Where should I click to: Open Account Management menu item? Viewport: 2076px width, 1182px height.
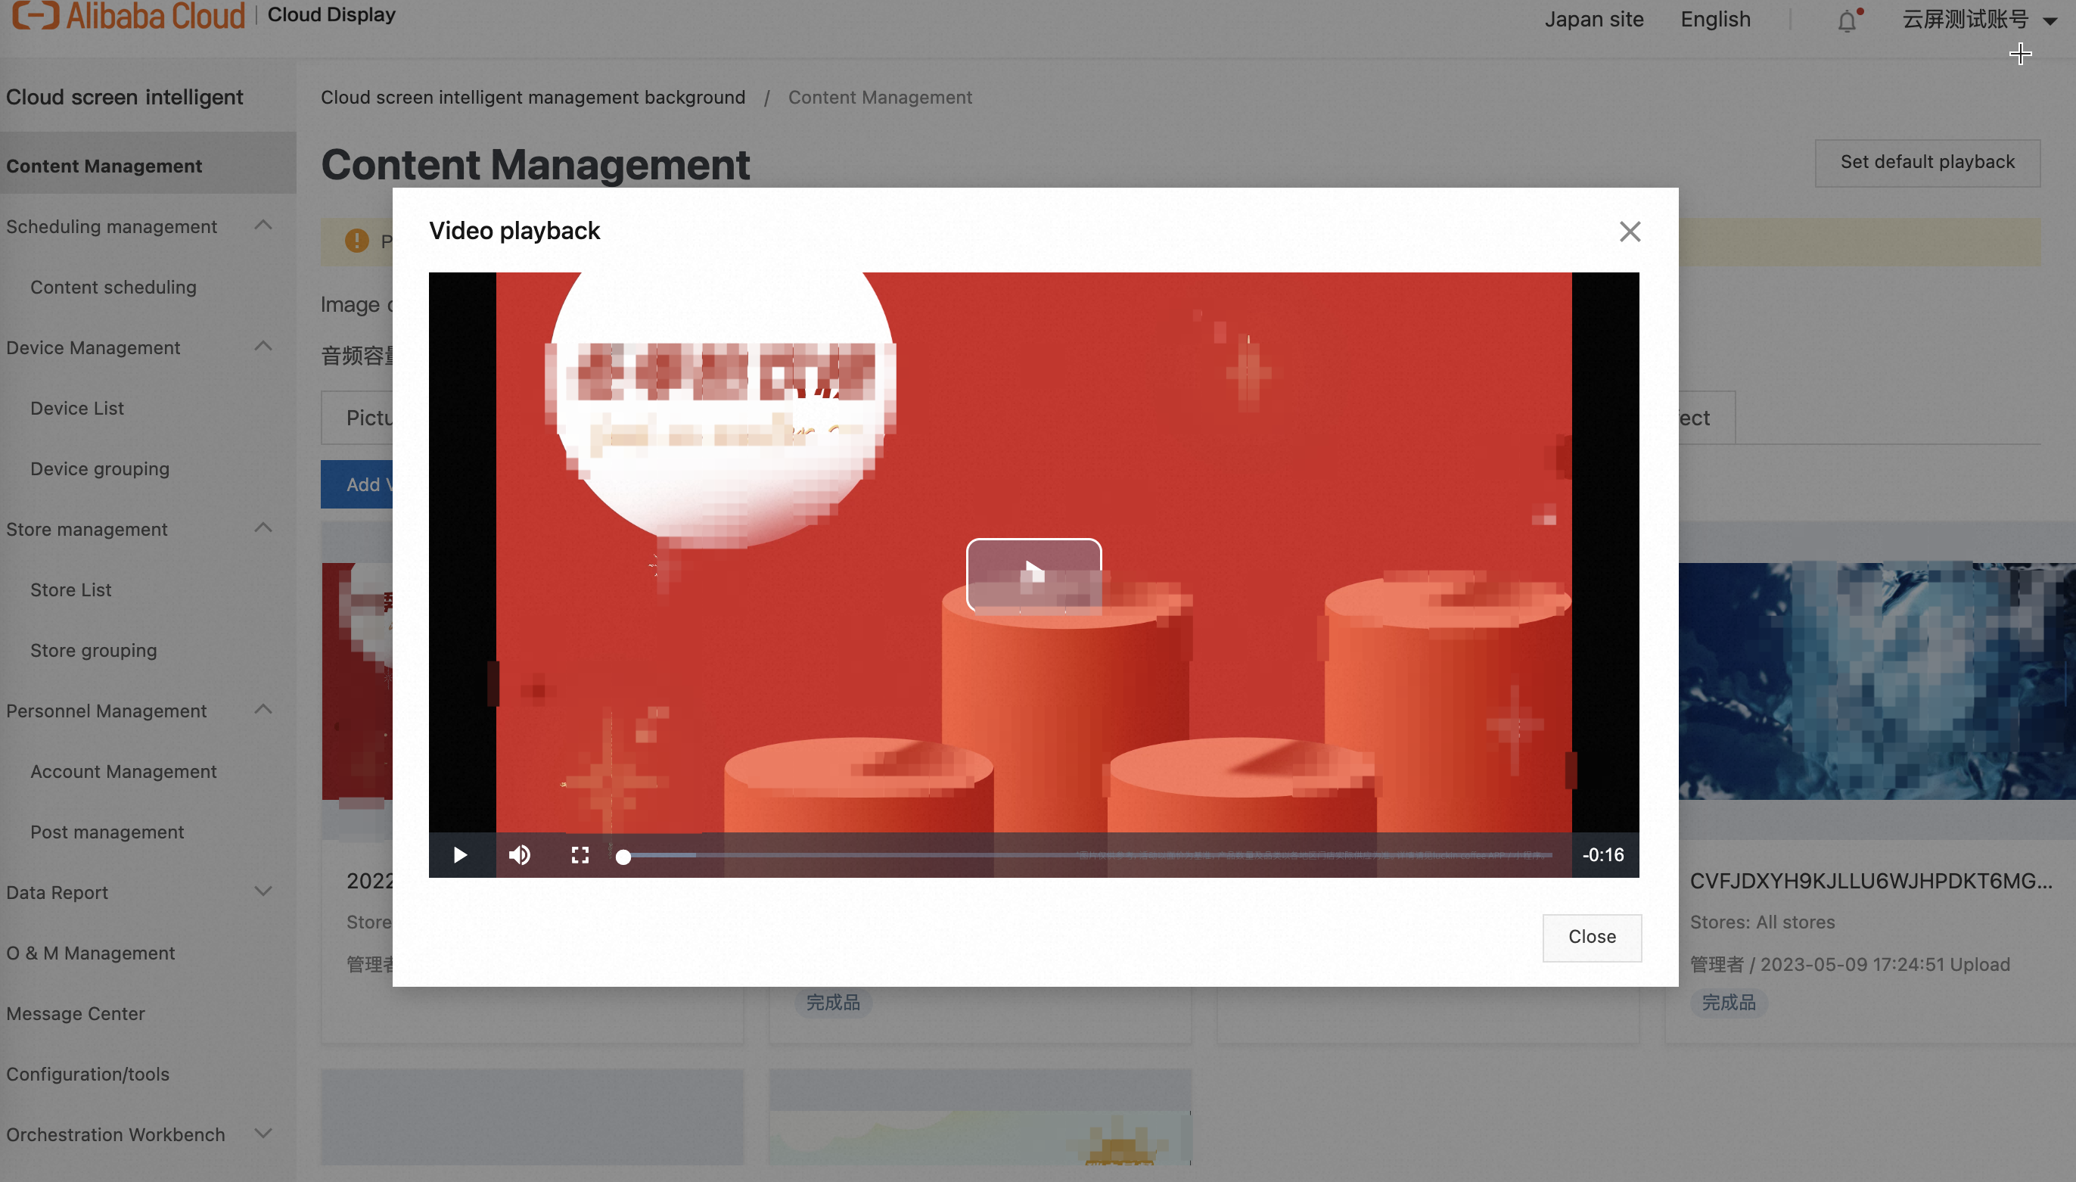point(123,771)
